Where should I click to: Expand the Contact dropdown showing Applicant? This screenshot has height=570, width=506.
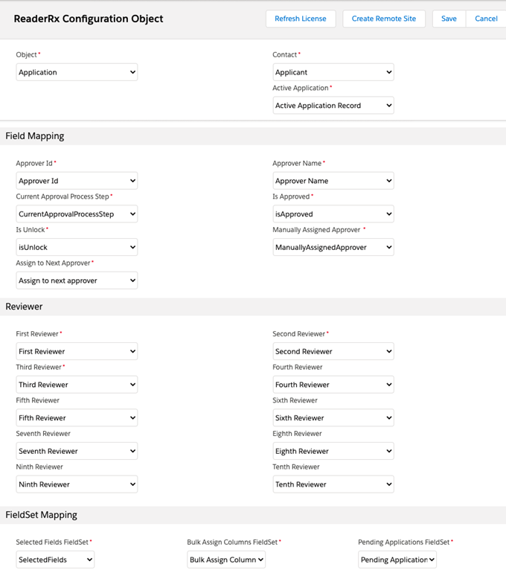pos(333,72)
